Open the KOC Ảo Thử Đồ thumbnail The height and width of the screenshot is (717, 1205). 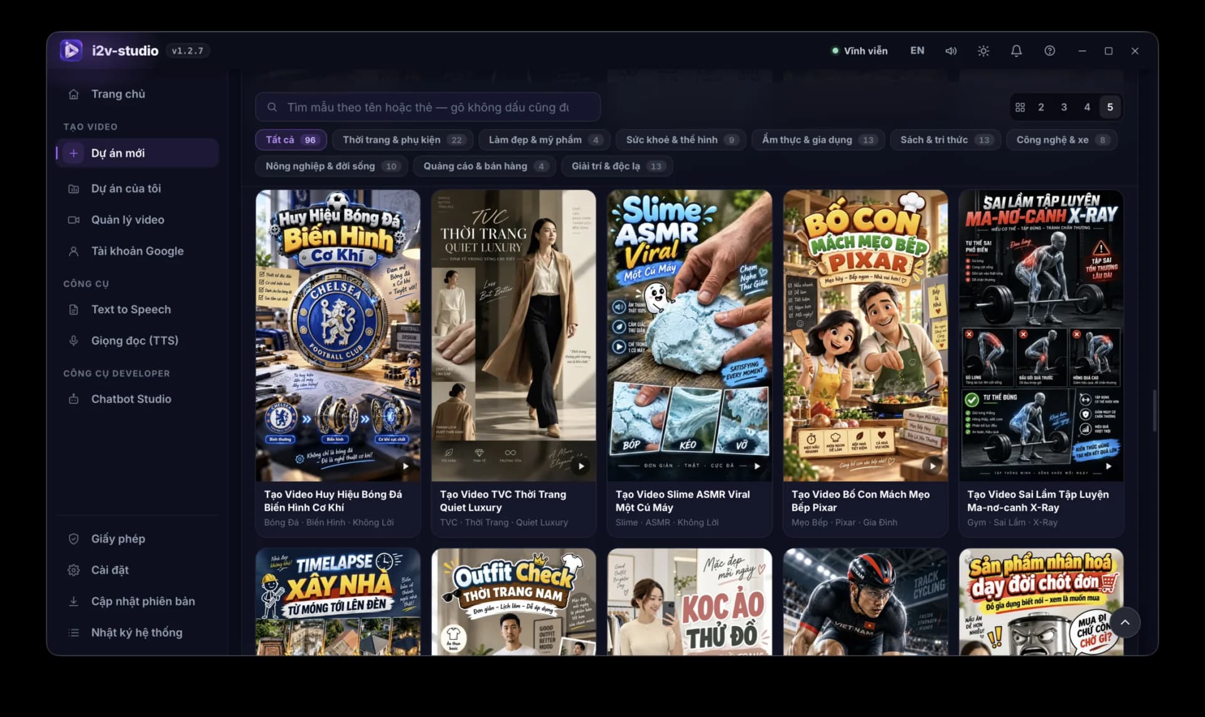689,602
